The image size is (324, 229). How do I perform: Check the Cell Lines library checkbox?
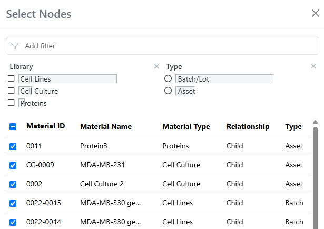click(11, 78)
